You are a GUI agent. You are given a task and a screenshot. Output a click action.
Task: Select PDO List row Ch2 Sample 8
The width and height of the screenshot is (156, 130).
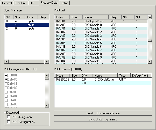[x=101, y=54]
